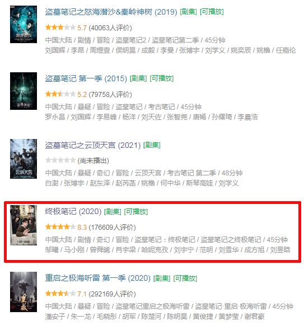Click 可播放 tag for 终极笔记
The image size is (304, 325).
[x=136, y=212]
